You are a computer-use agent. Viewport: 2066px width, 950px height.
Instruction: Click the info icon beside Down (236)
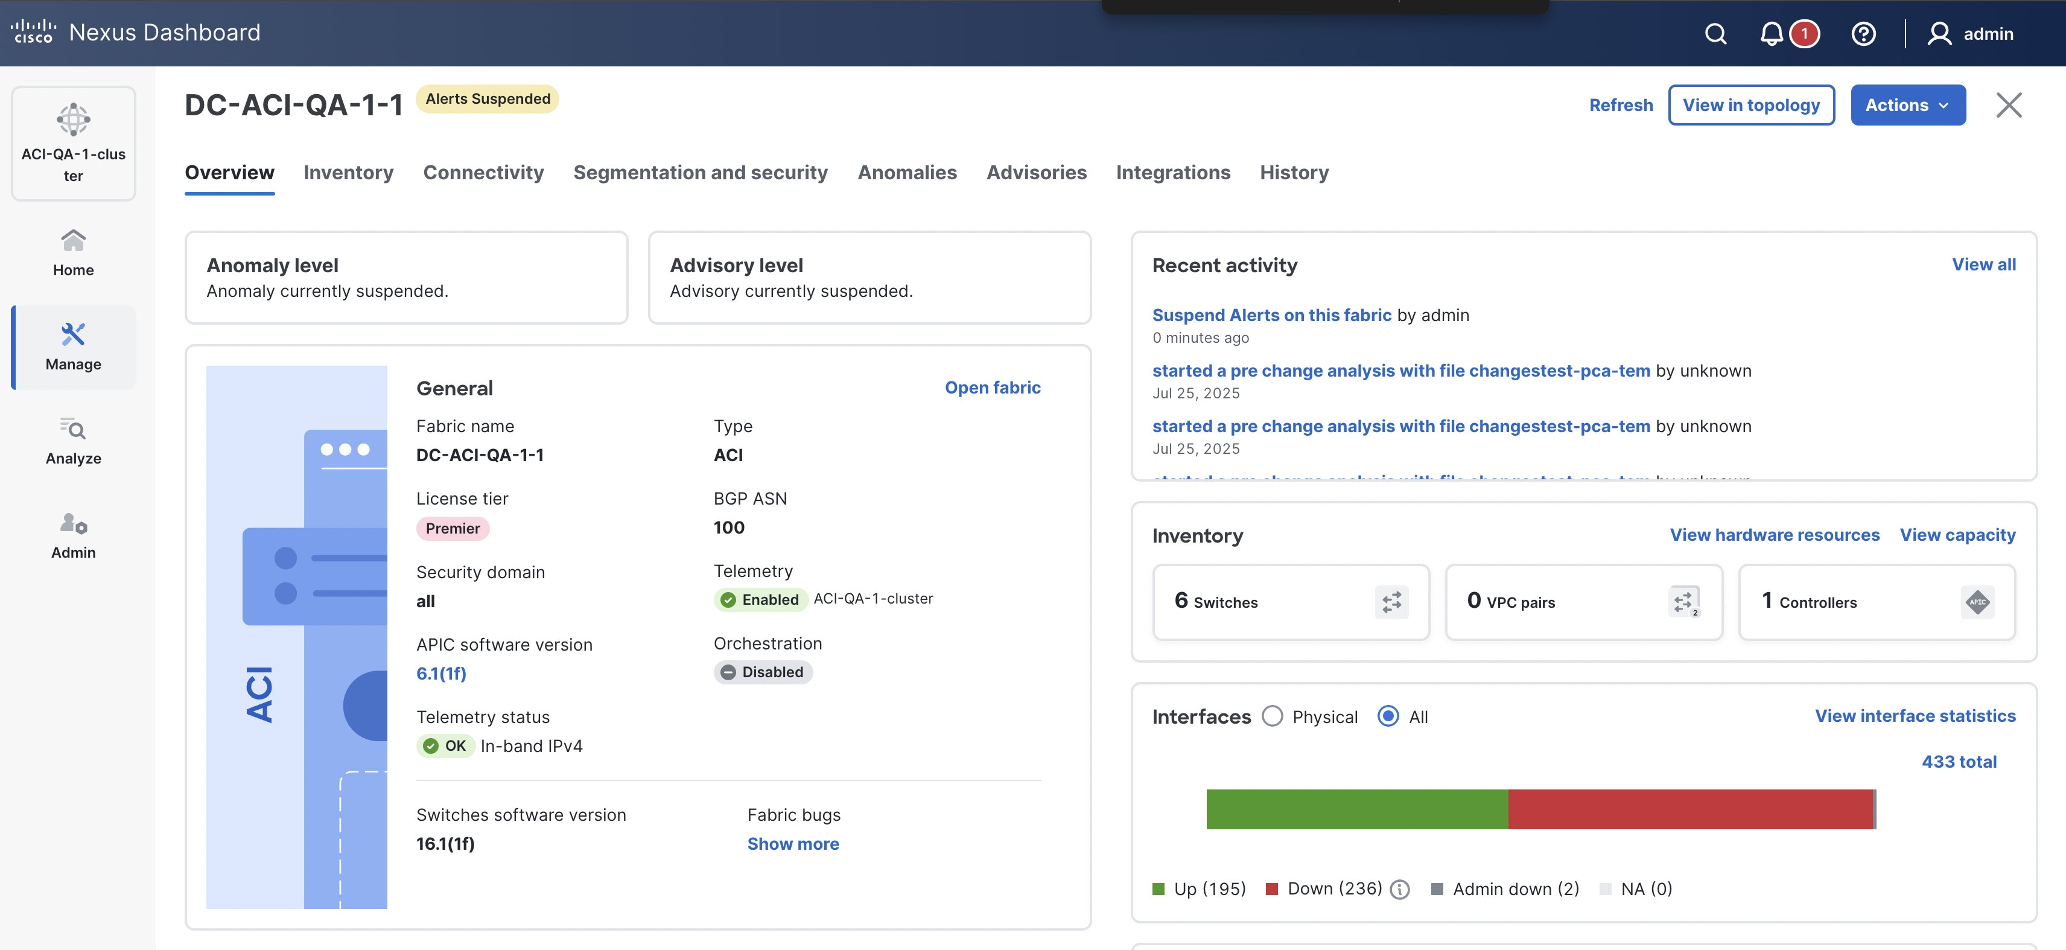click(x=1399, y=889)
